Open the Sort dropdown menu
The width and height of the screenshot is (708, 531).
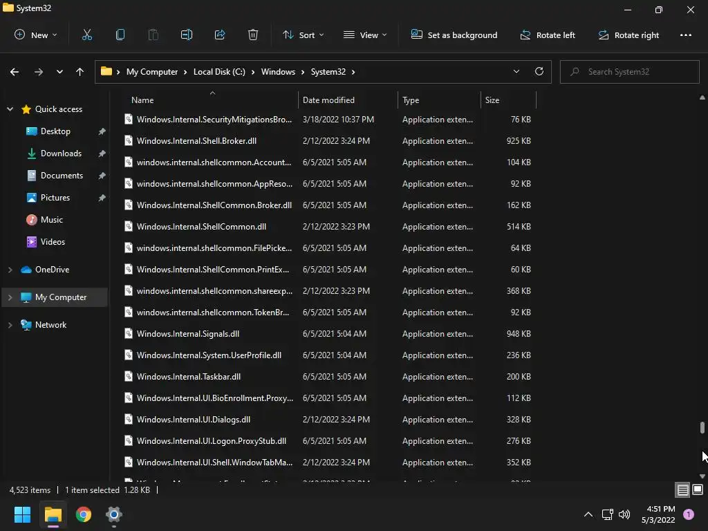pos(304,35)
